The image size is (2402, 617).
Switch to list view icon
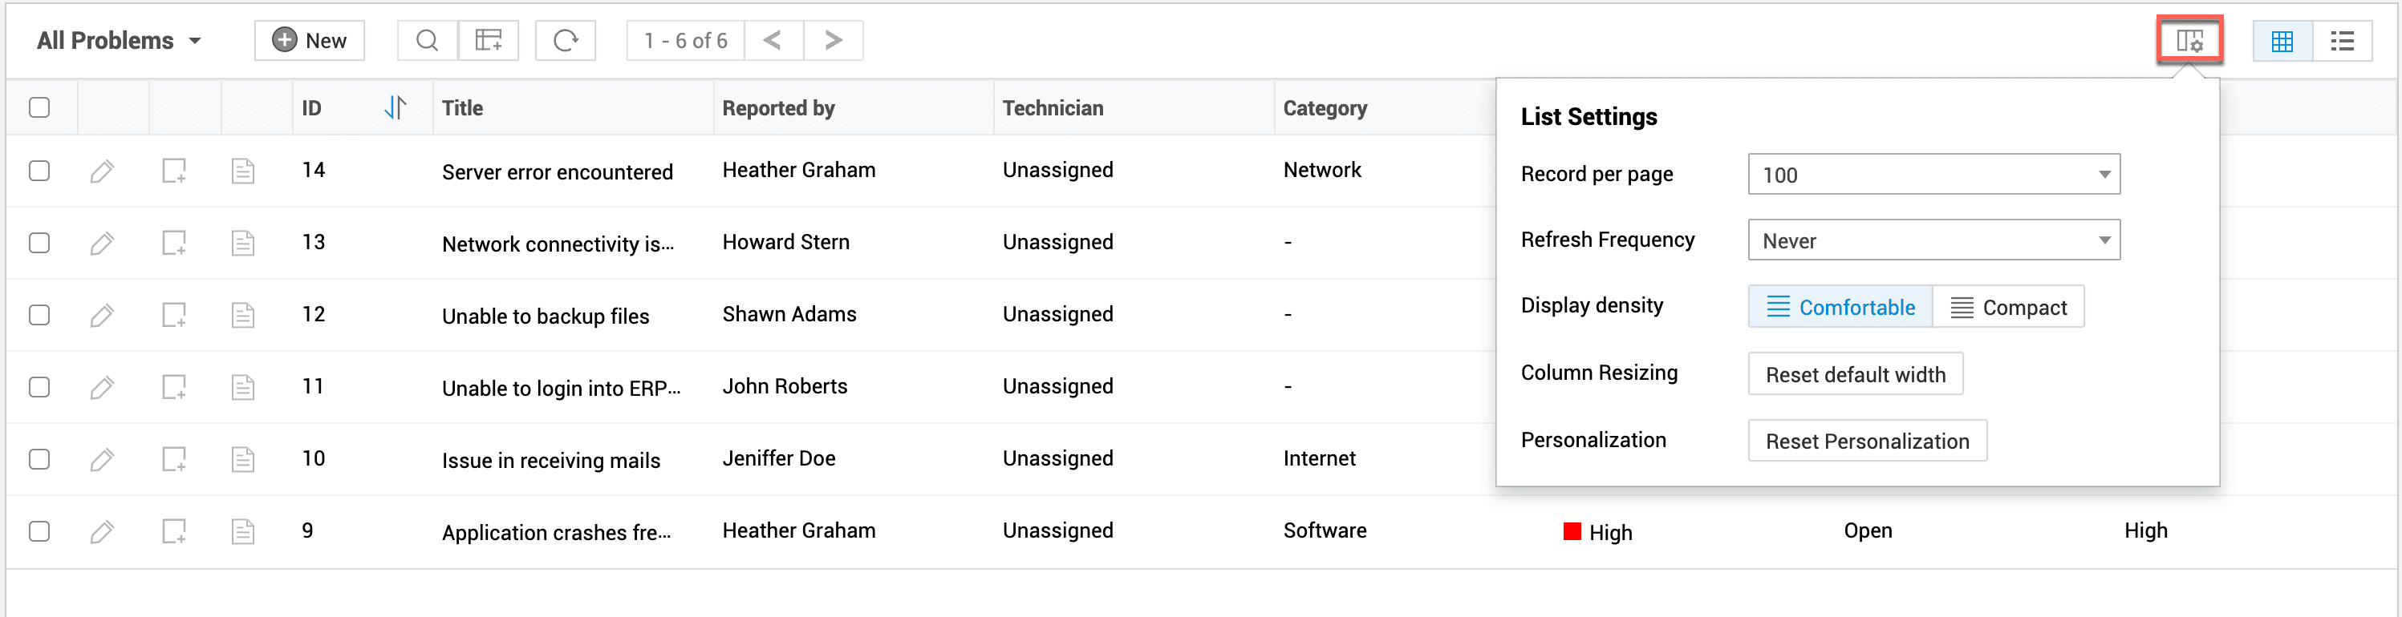coord(2341,41)
